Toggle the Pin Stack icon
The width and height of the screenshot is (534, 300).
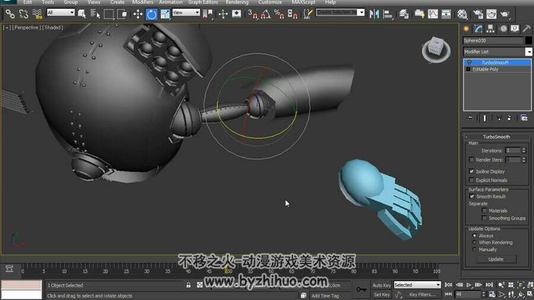pyautogui.click(x=470, y=118)
